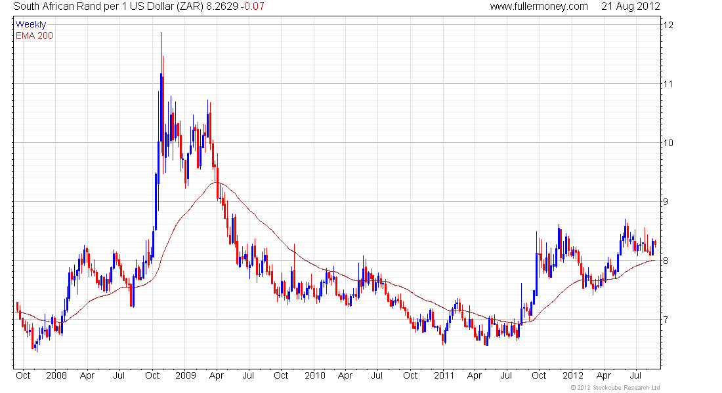Click the 'Apr' label just after 2009
Image resolution: width=722 pixels, height=393 pixels.
pyautogui.click(x=217, y=375)
